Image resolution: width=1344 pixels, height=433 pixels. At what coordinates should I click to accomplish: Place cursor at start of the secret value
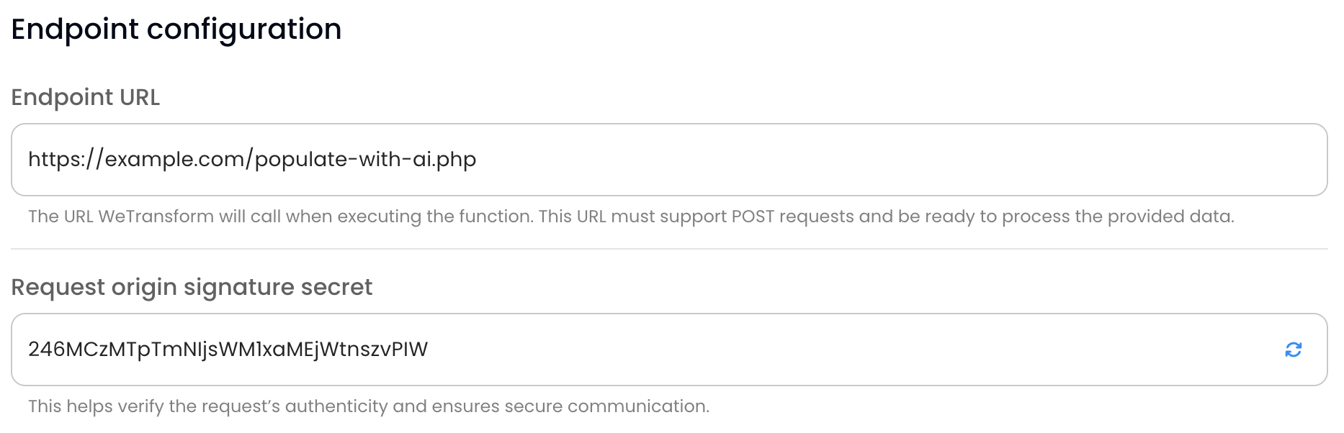29,348
